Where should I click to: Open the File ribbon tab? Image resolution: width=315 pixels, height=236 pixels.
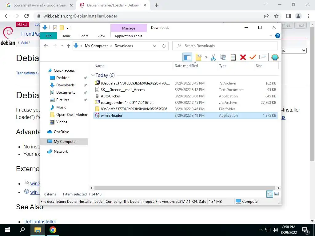click(x=48, y=36)
